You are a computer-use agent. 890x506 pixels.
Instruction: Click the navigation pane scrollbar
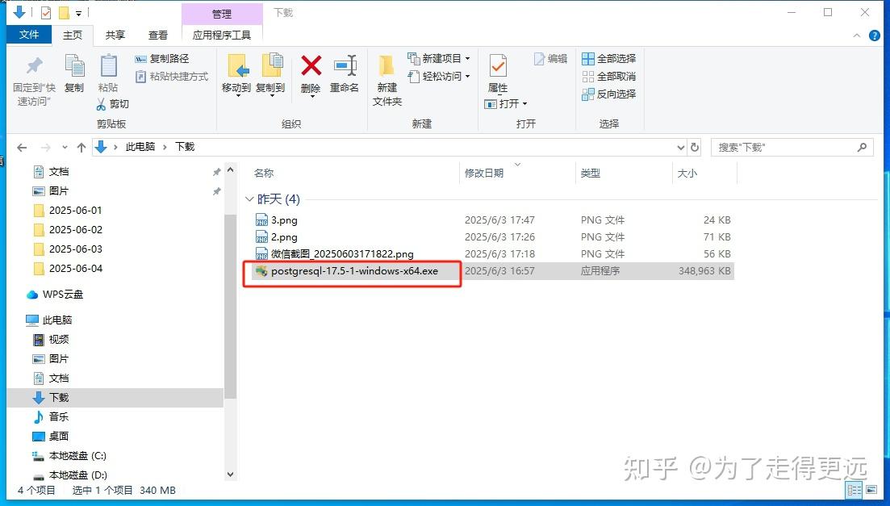click(230, 307)
